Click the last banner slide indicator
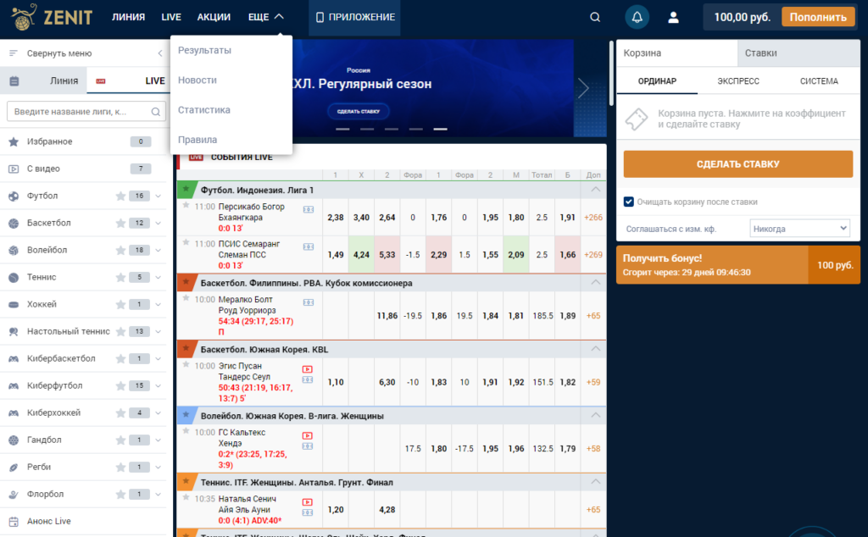868x537 pixels. click(x=440, y=129)
